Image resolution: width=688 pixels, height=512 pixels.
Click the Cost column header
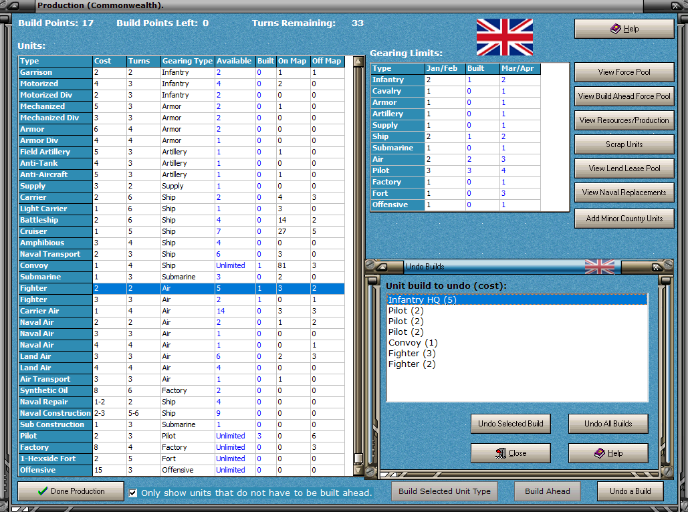[x=109, y=61]
